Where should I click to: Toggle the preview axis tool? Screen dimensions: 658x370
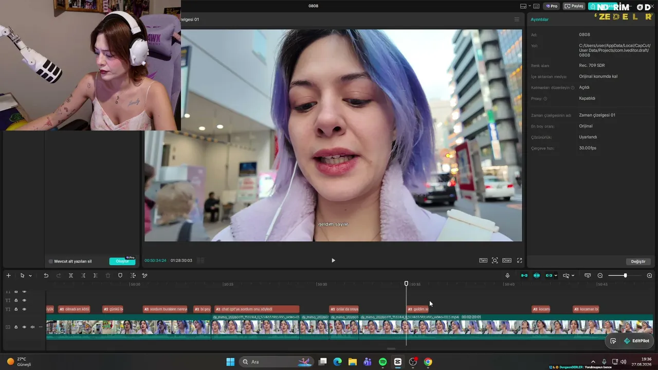coord(566,275)
